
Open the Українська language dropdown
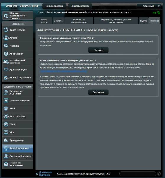(x=149, y=6)
